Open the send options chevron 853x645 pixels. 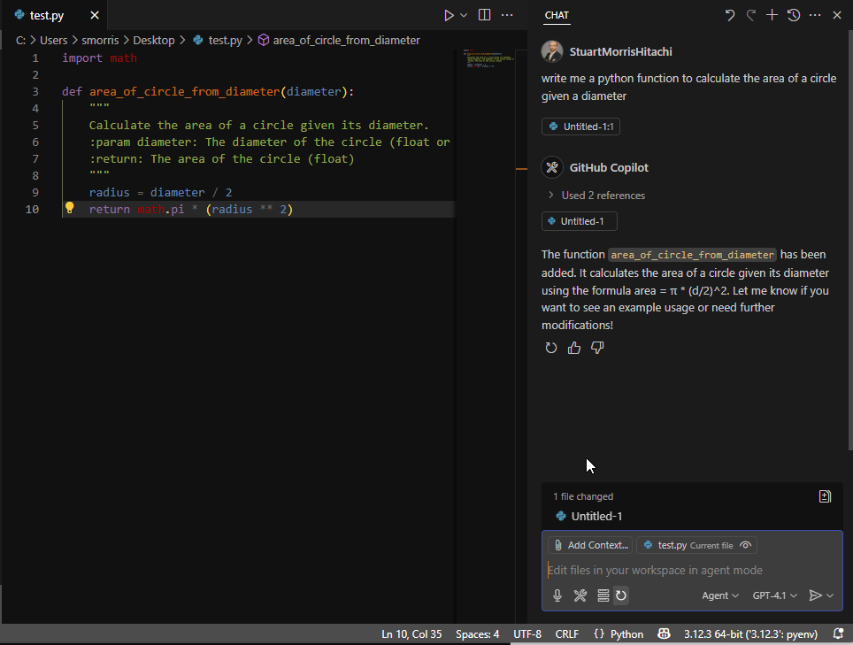pos(830,595)
